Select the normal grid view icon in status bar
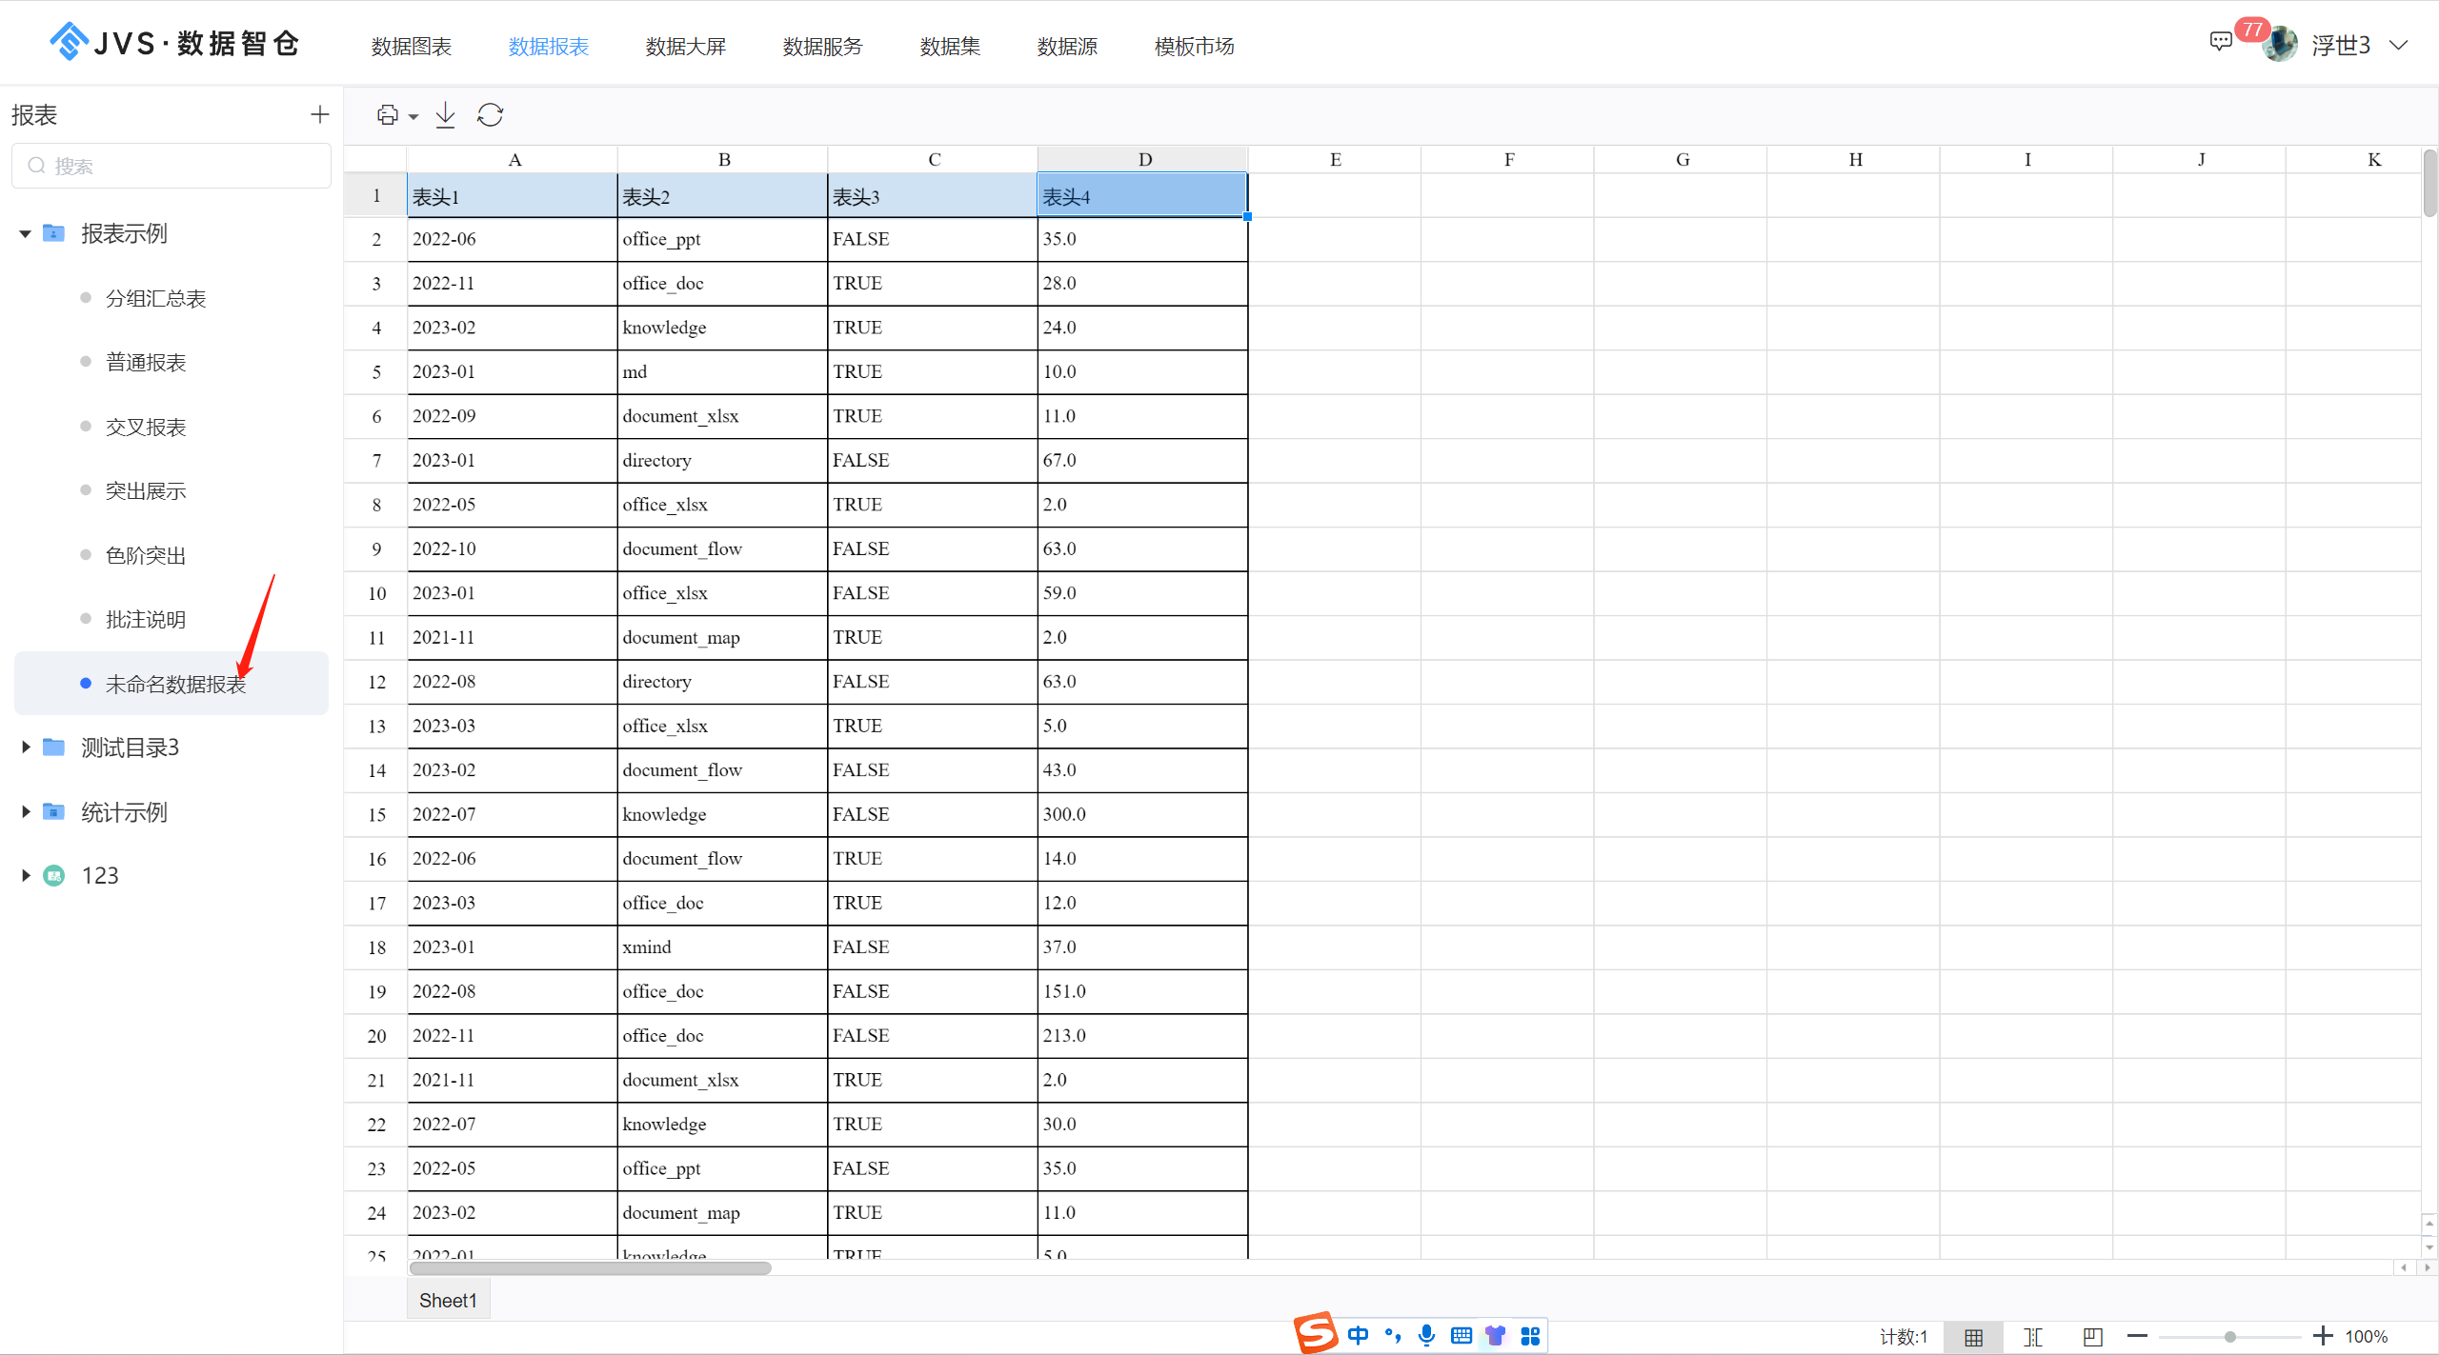The height and width of the screenshot is (1355, 2439). click(x=1972, y=1336)
